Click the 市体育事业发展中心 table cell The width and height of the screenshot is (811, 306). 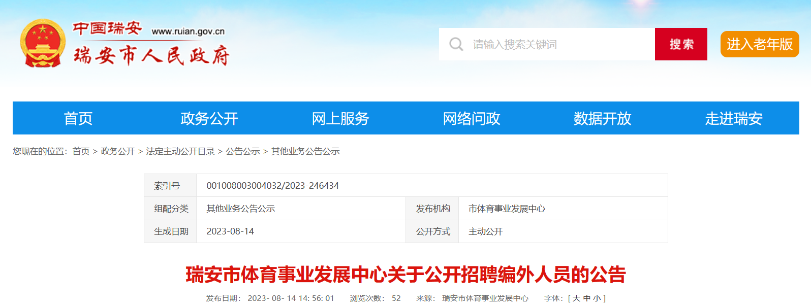(x=563, y=209)
